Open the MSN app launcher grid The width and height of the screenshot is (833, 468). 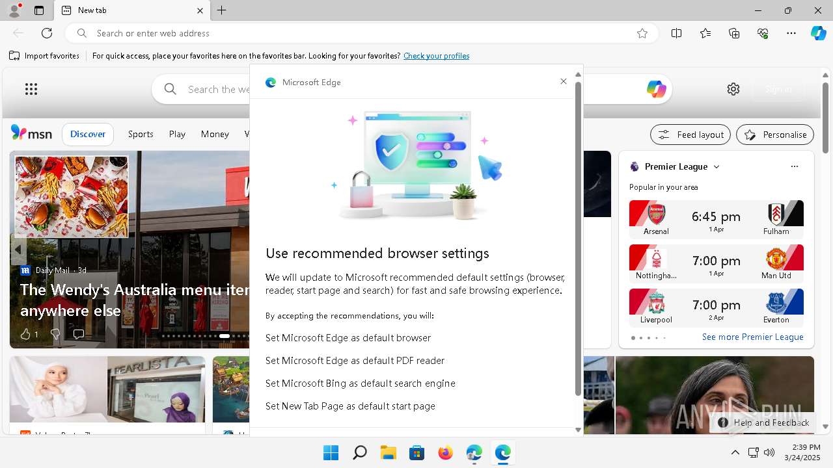(x=31, y=89)
